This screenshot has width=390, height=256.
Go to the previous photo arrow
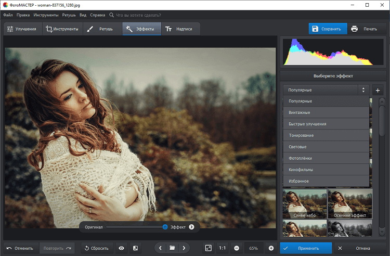pos(160,248)
